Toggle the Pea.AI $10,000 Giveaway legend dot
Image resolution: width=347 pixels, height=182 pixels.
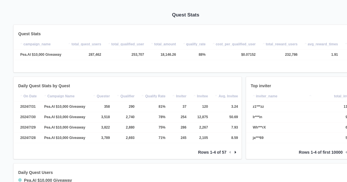coord(20,180)
